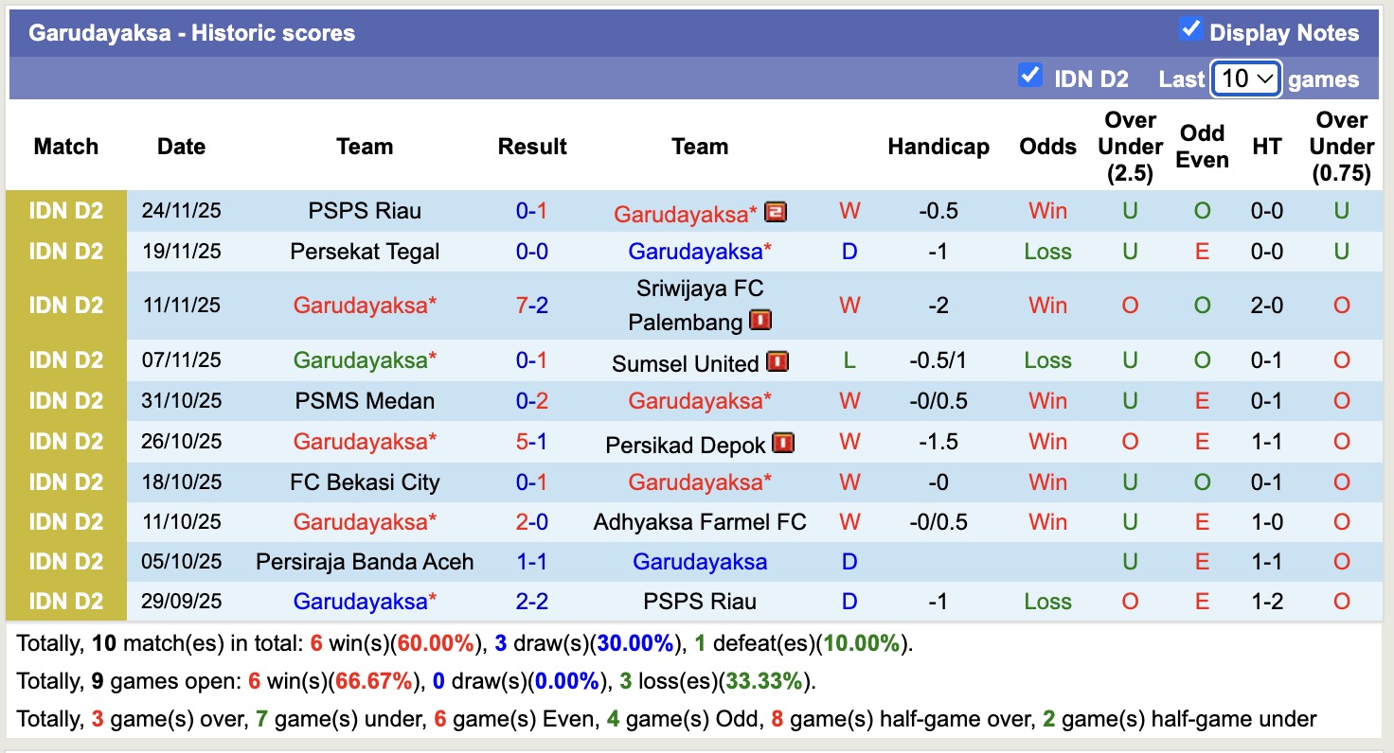
Task: Click the 5-1 result against Persikad Depok
Action: (532, 442)
